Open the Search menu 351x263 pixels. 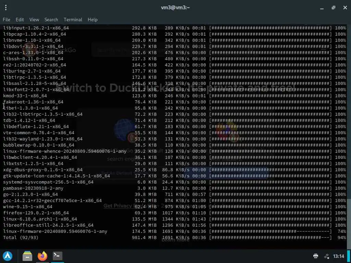51,20
